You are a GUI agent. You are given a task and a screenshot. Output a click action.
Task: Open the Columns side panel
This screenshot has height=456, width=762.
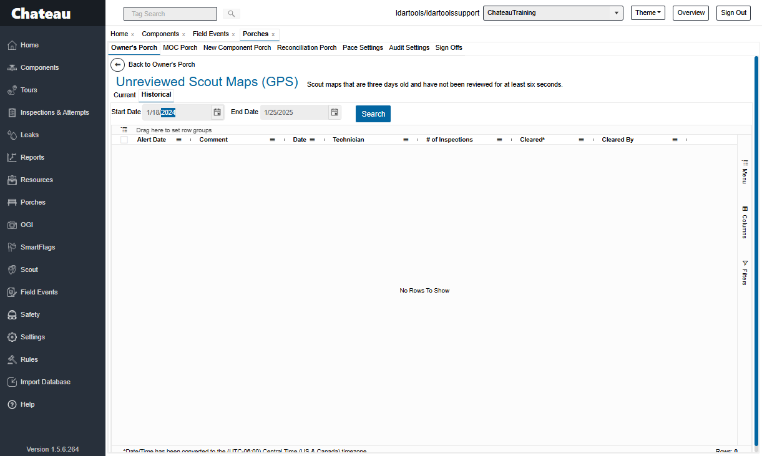pos(745,222)
